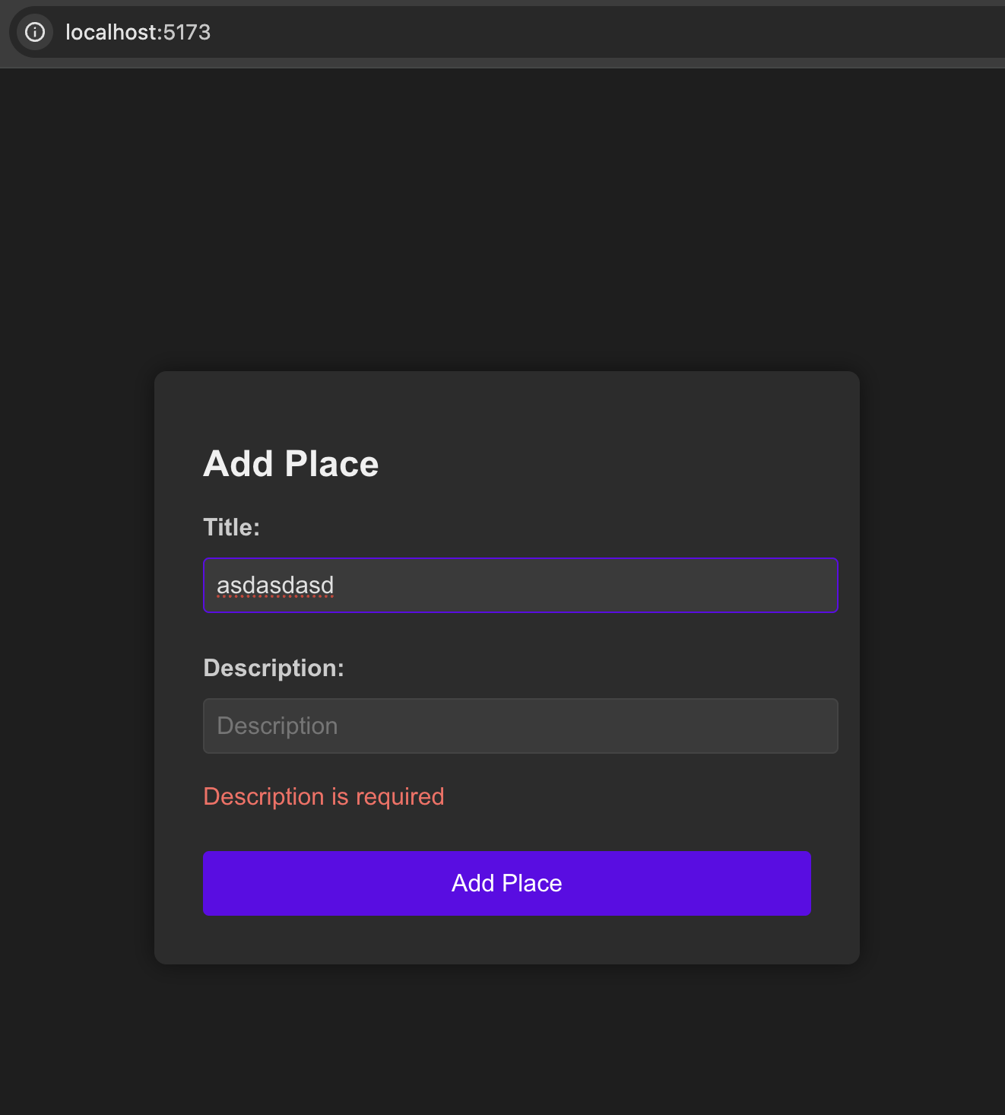This screenshot has height=1115, width=1005.
Task: Click empty address bar area beside URL
Action: coord(608,32)
